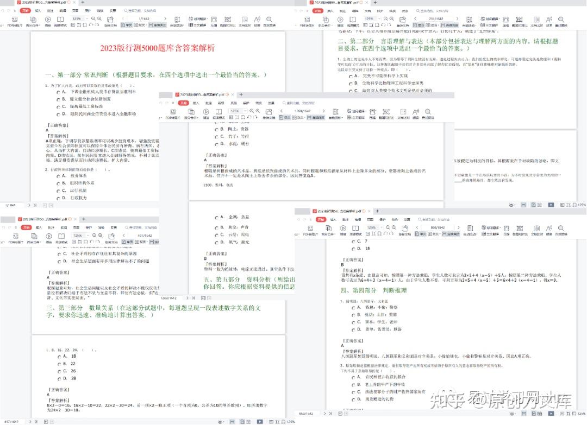Select the 开始 tab in top-right window
This screenshot has width=587, height=425.
318,11
